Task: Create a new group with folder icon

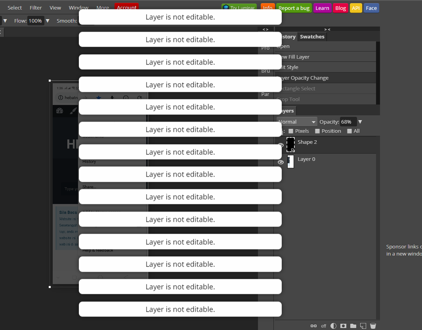Action: [353, 326]
